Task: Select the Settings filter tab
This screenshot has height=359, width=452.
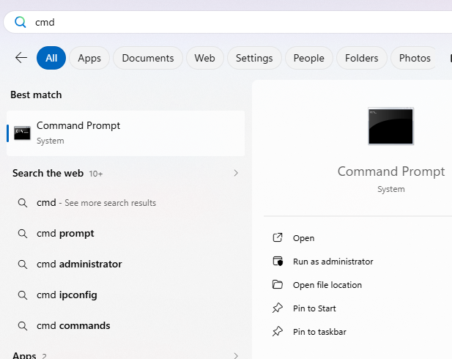Action: coord(254,58)
